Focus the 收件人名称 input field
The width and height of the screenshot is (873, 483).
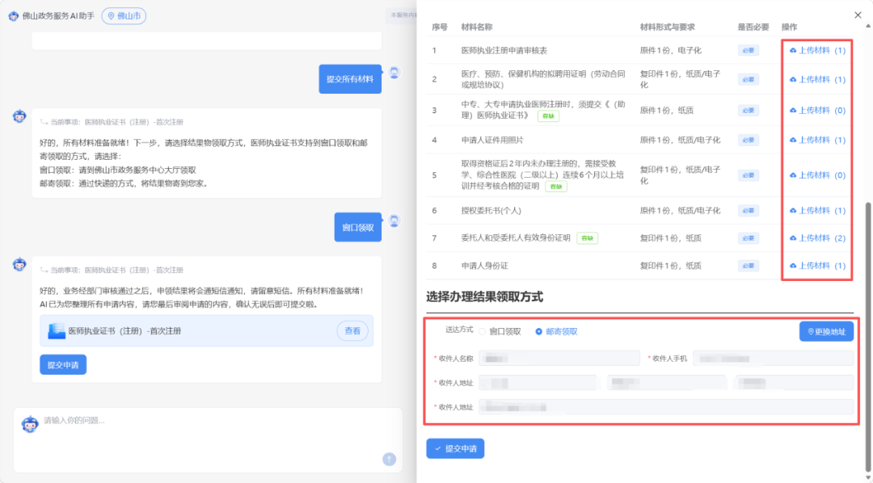pyautogui.click(x=559, y=359)
